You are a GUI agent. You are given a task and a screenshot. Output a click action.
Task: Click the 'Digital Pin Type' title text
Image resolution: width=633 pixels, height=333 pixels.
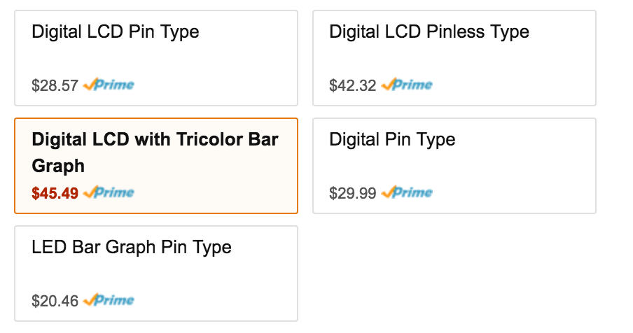pos(392,139)
